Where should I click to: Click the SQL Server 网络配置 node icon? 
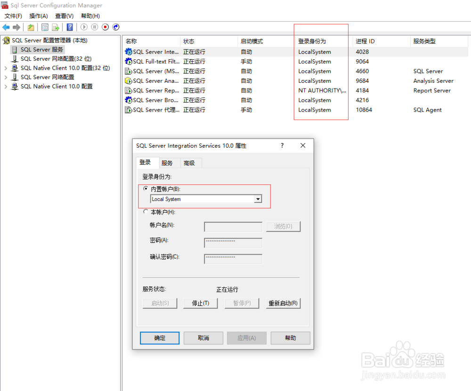(x=15, y=77)
